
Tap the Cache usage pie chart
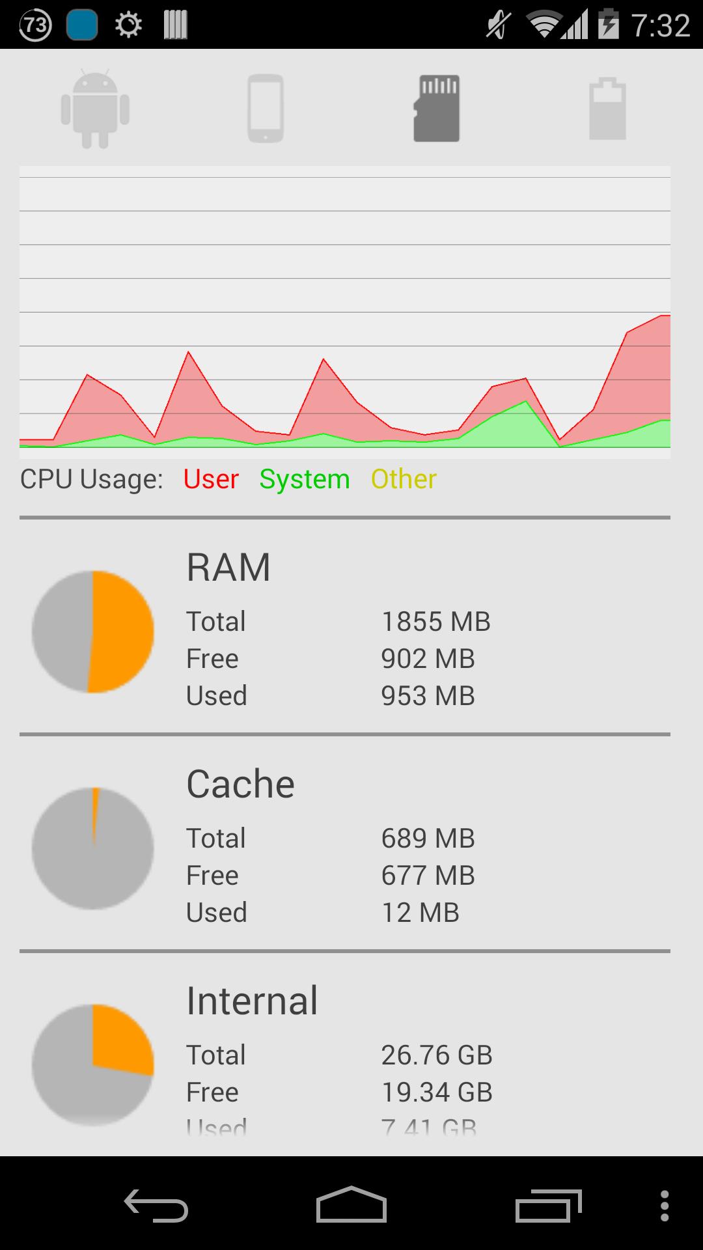coord(93,848)
